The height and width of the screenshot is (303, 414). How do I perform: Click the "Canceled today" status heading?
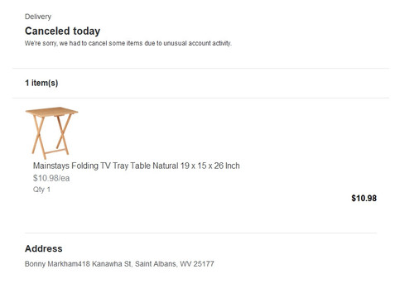(x=62, y=31)
